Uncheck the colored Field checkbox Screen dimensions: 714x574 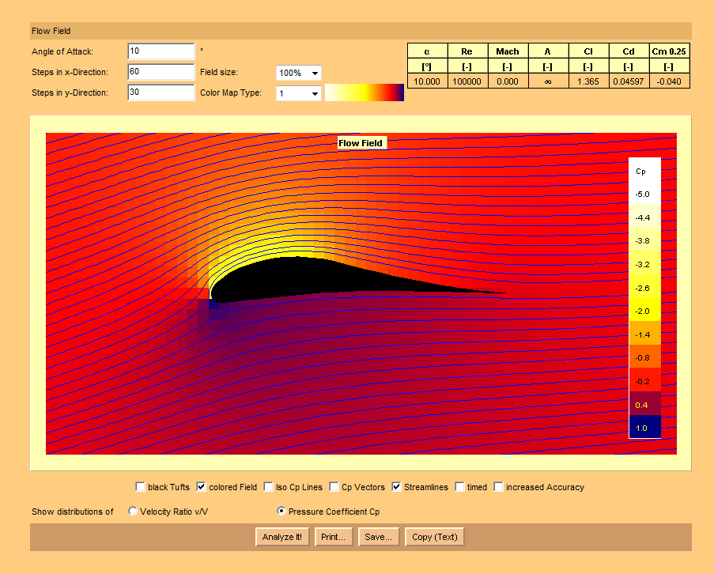point(202,487)
